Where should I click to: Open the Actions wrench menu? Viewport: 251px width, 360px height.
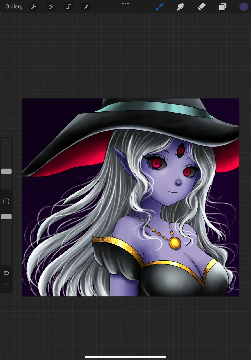tap(34, 7)
